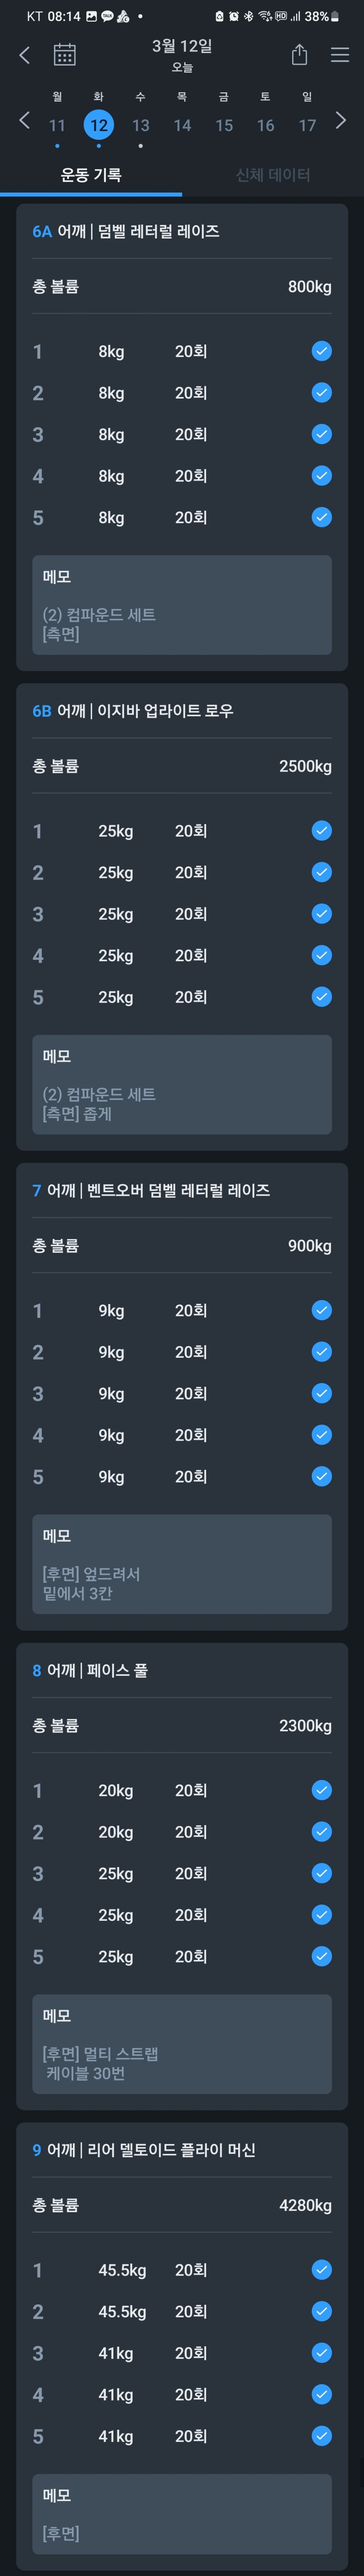This screenshot has width=364, height=2576.
Task: Uncheck set 5 of 페이스 풀
Action: tap(321, 1956)
